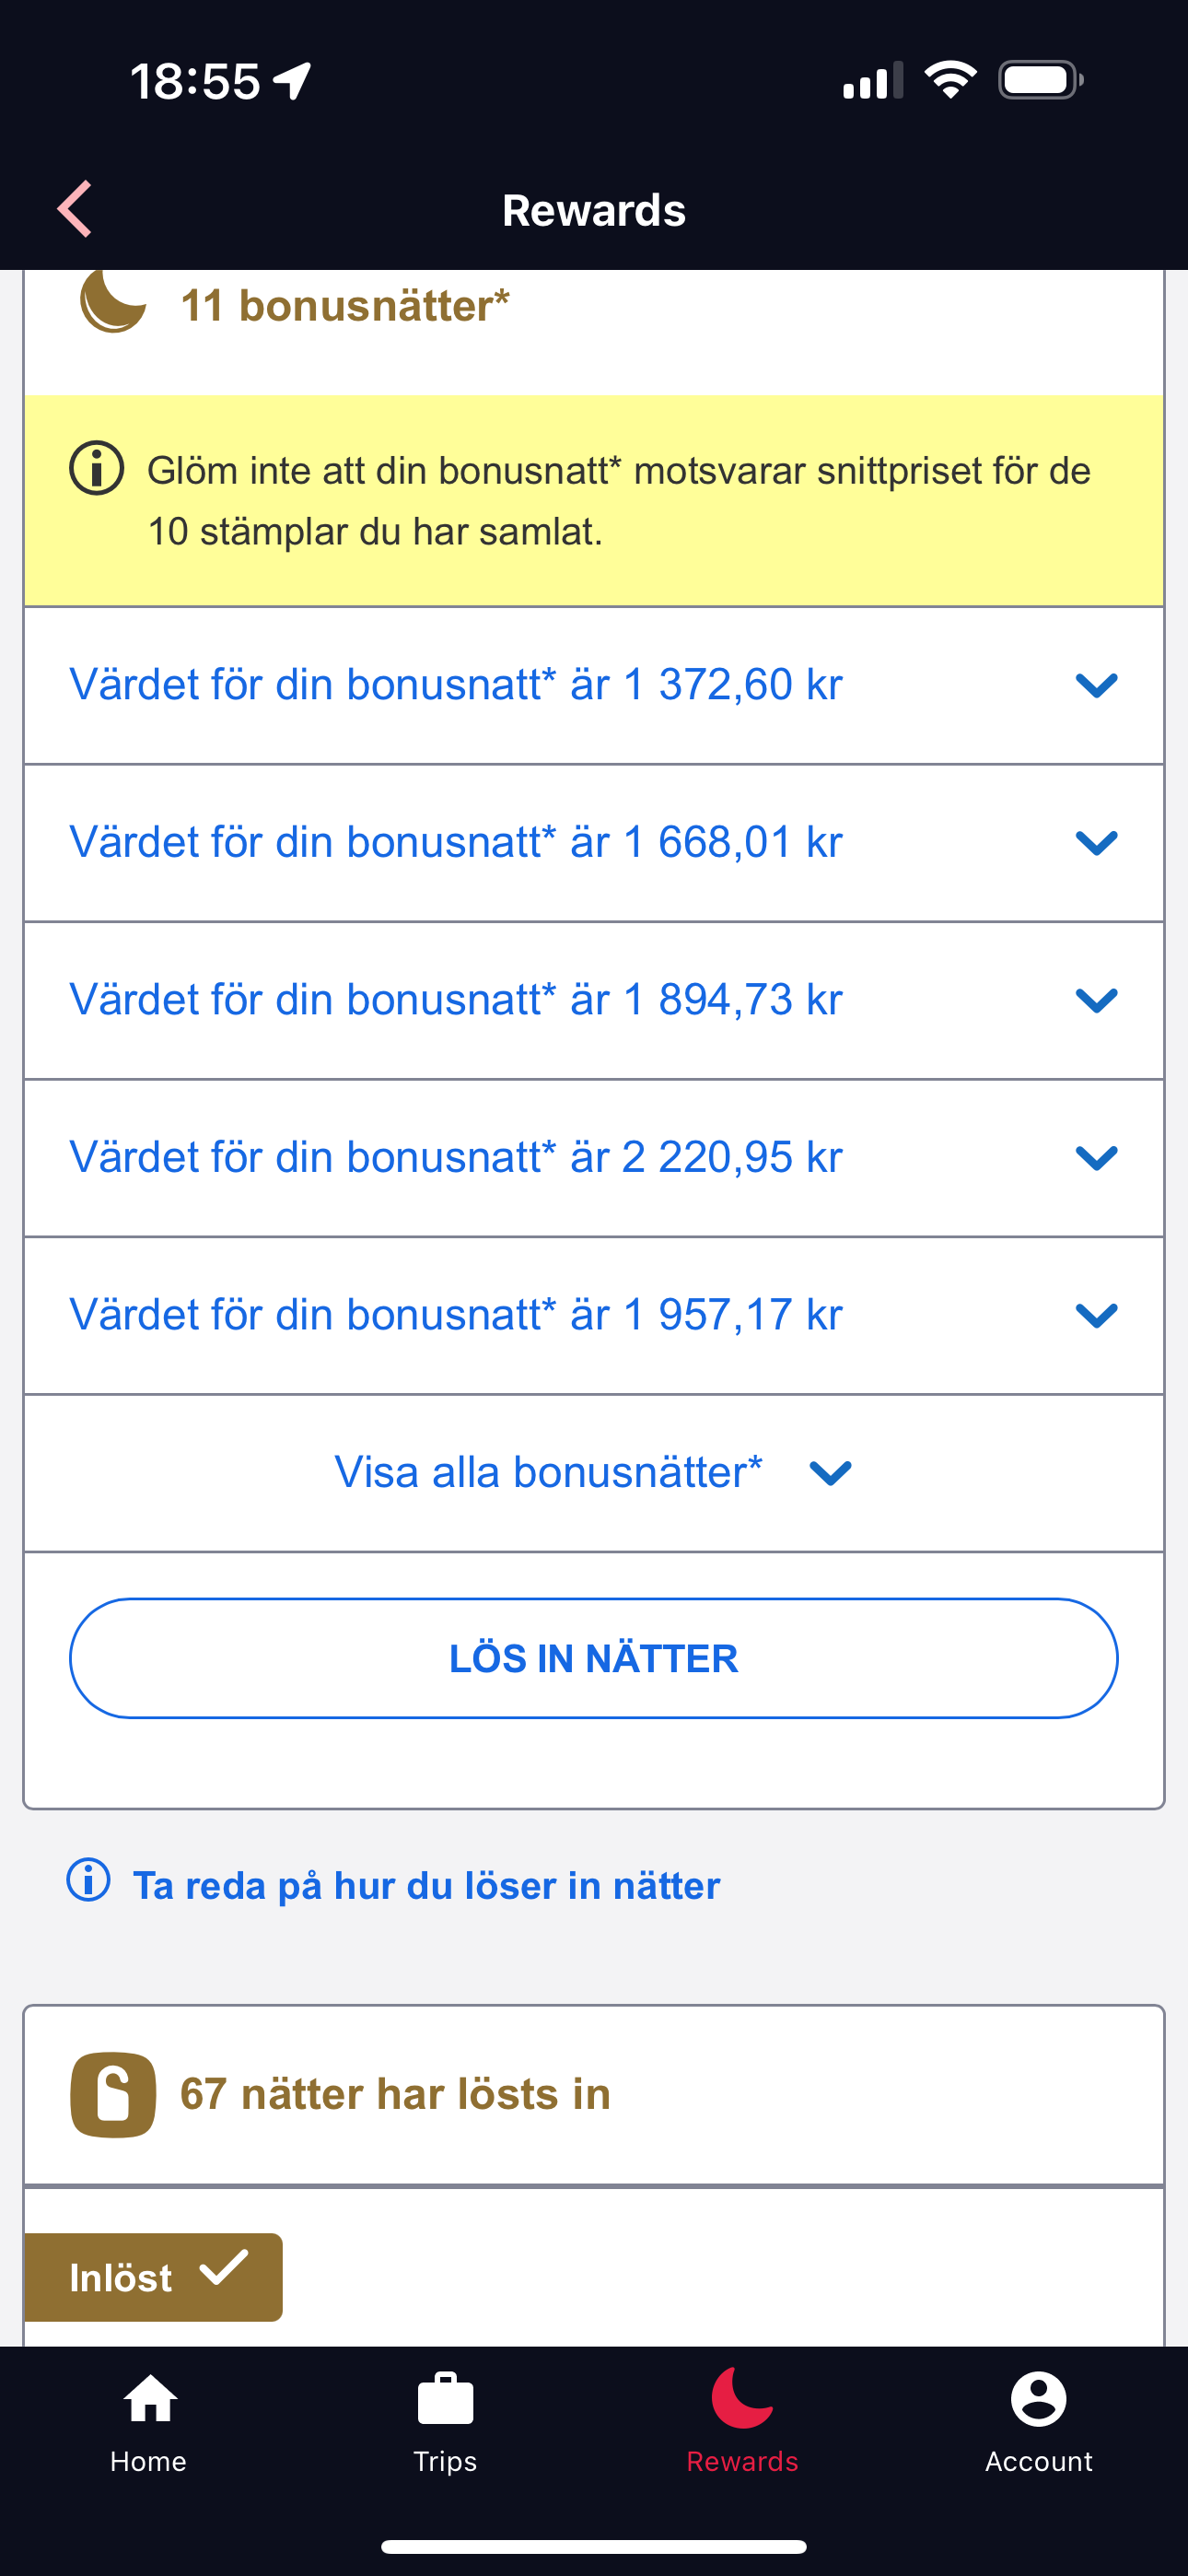Tap info icon beside Ta reda på
Screen dimensions: 1188x2576
tap(88, 1880)
